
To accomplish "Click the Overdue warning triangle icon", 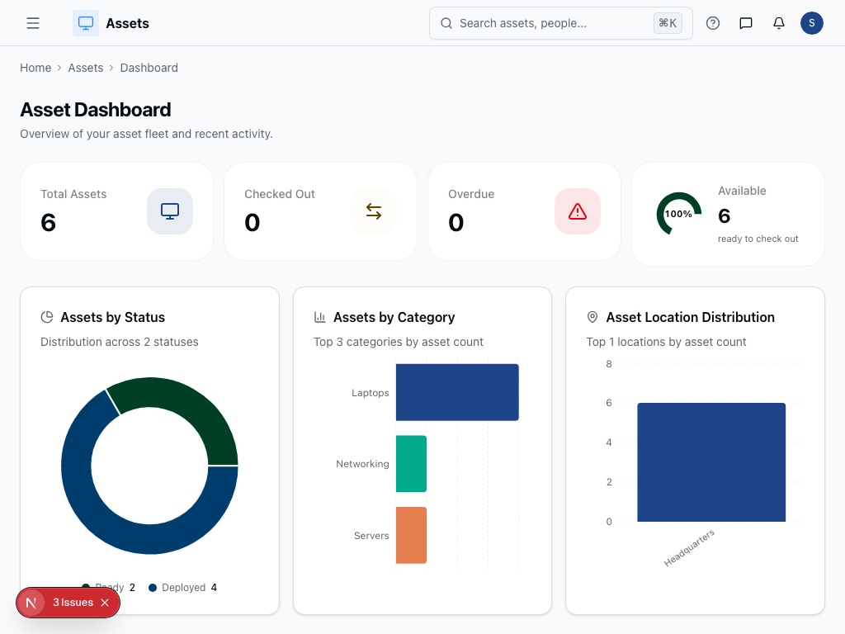I will [578, 211].
